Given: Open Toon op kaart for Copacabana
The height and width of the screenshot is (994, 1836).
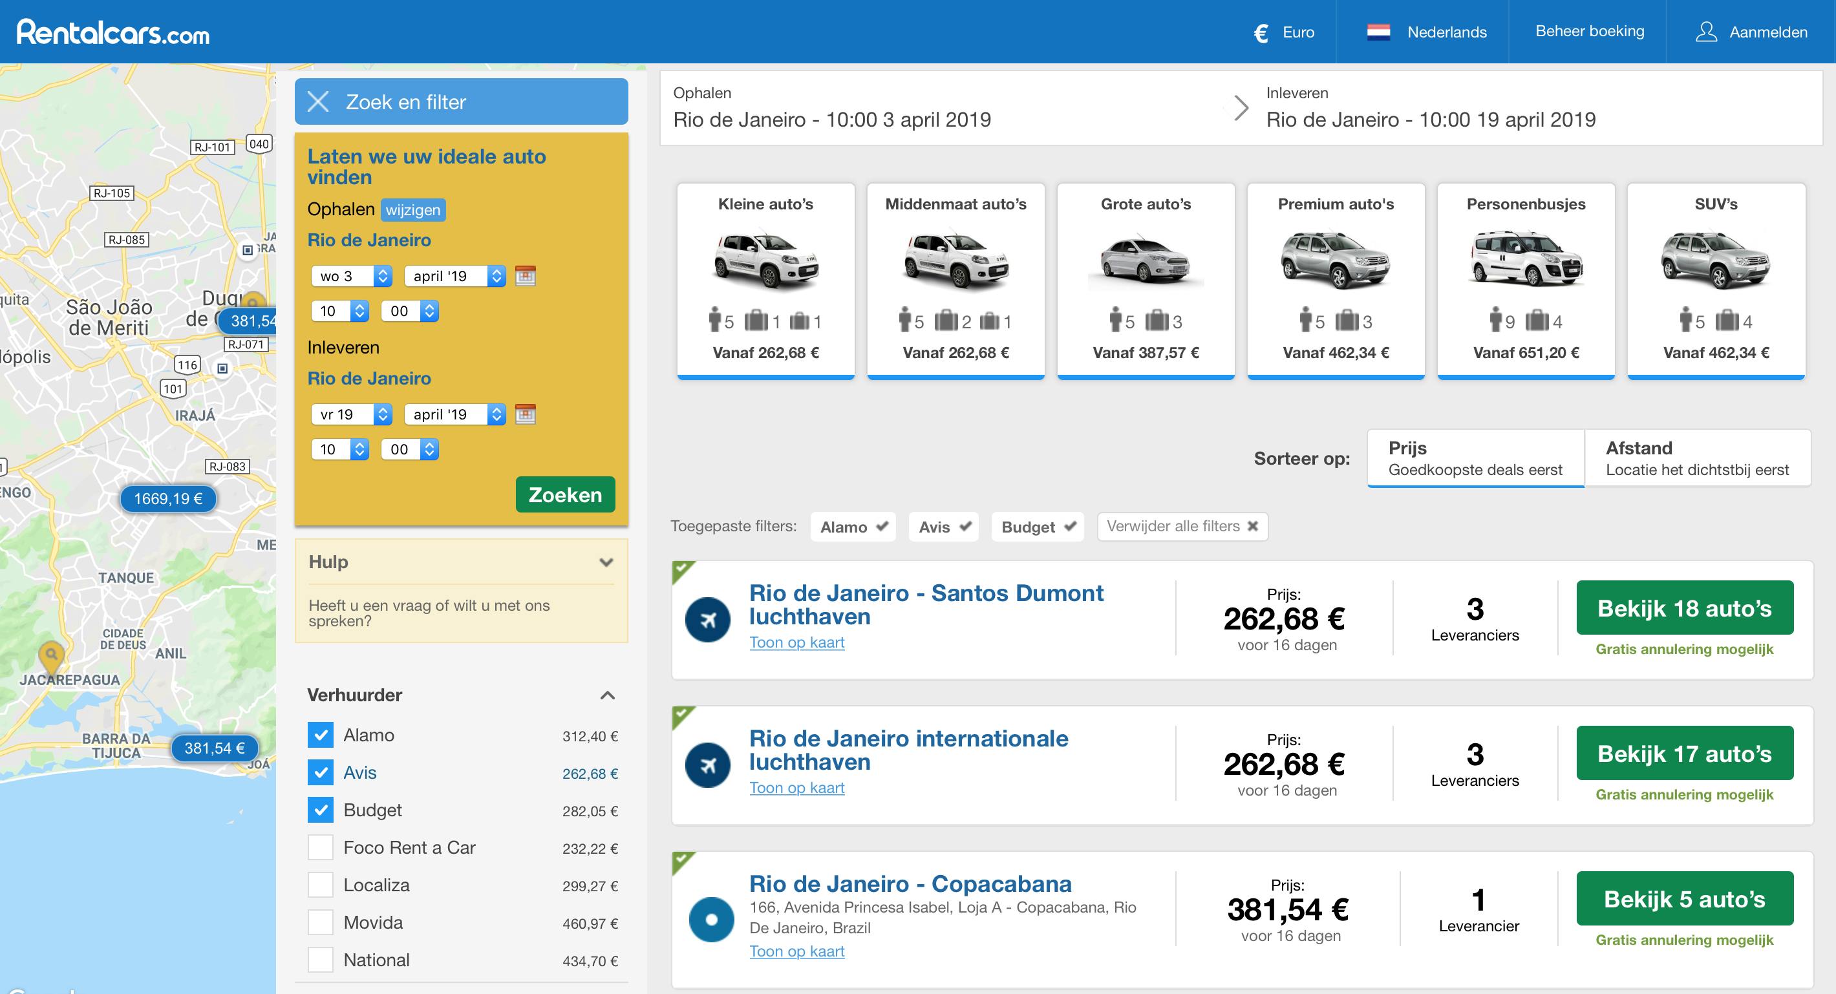Looking at the screenshot, I should pyautogui.click(x=796, y=951).
